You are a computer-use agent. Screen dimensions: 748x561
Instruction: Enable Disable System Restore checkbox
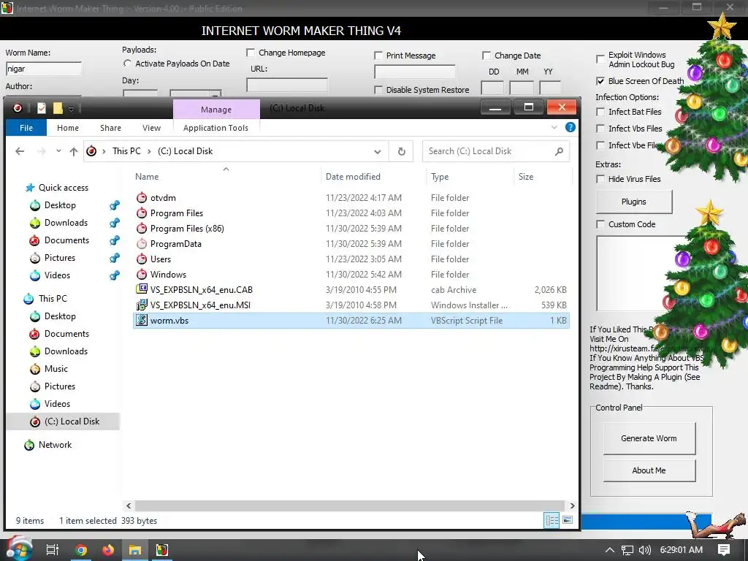tap(378, 90)
